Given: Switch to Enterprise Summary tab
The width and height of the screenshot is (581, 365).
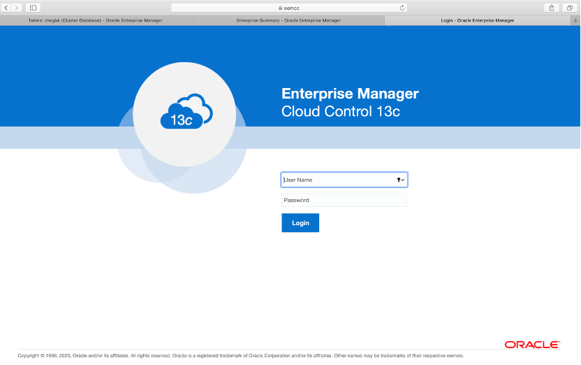Looking at the screenshot, I should tap(288, 20).
